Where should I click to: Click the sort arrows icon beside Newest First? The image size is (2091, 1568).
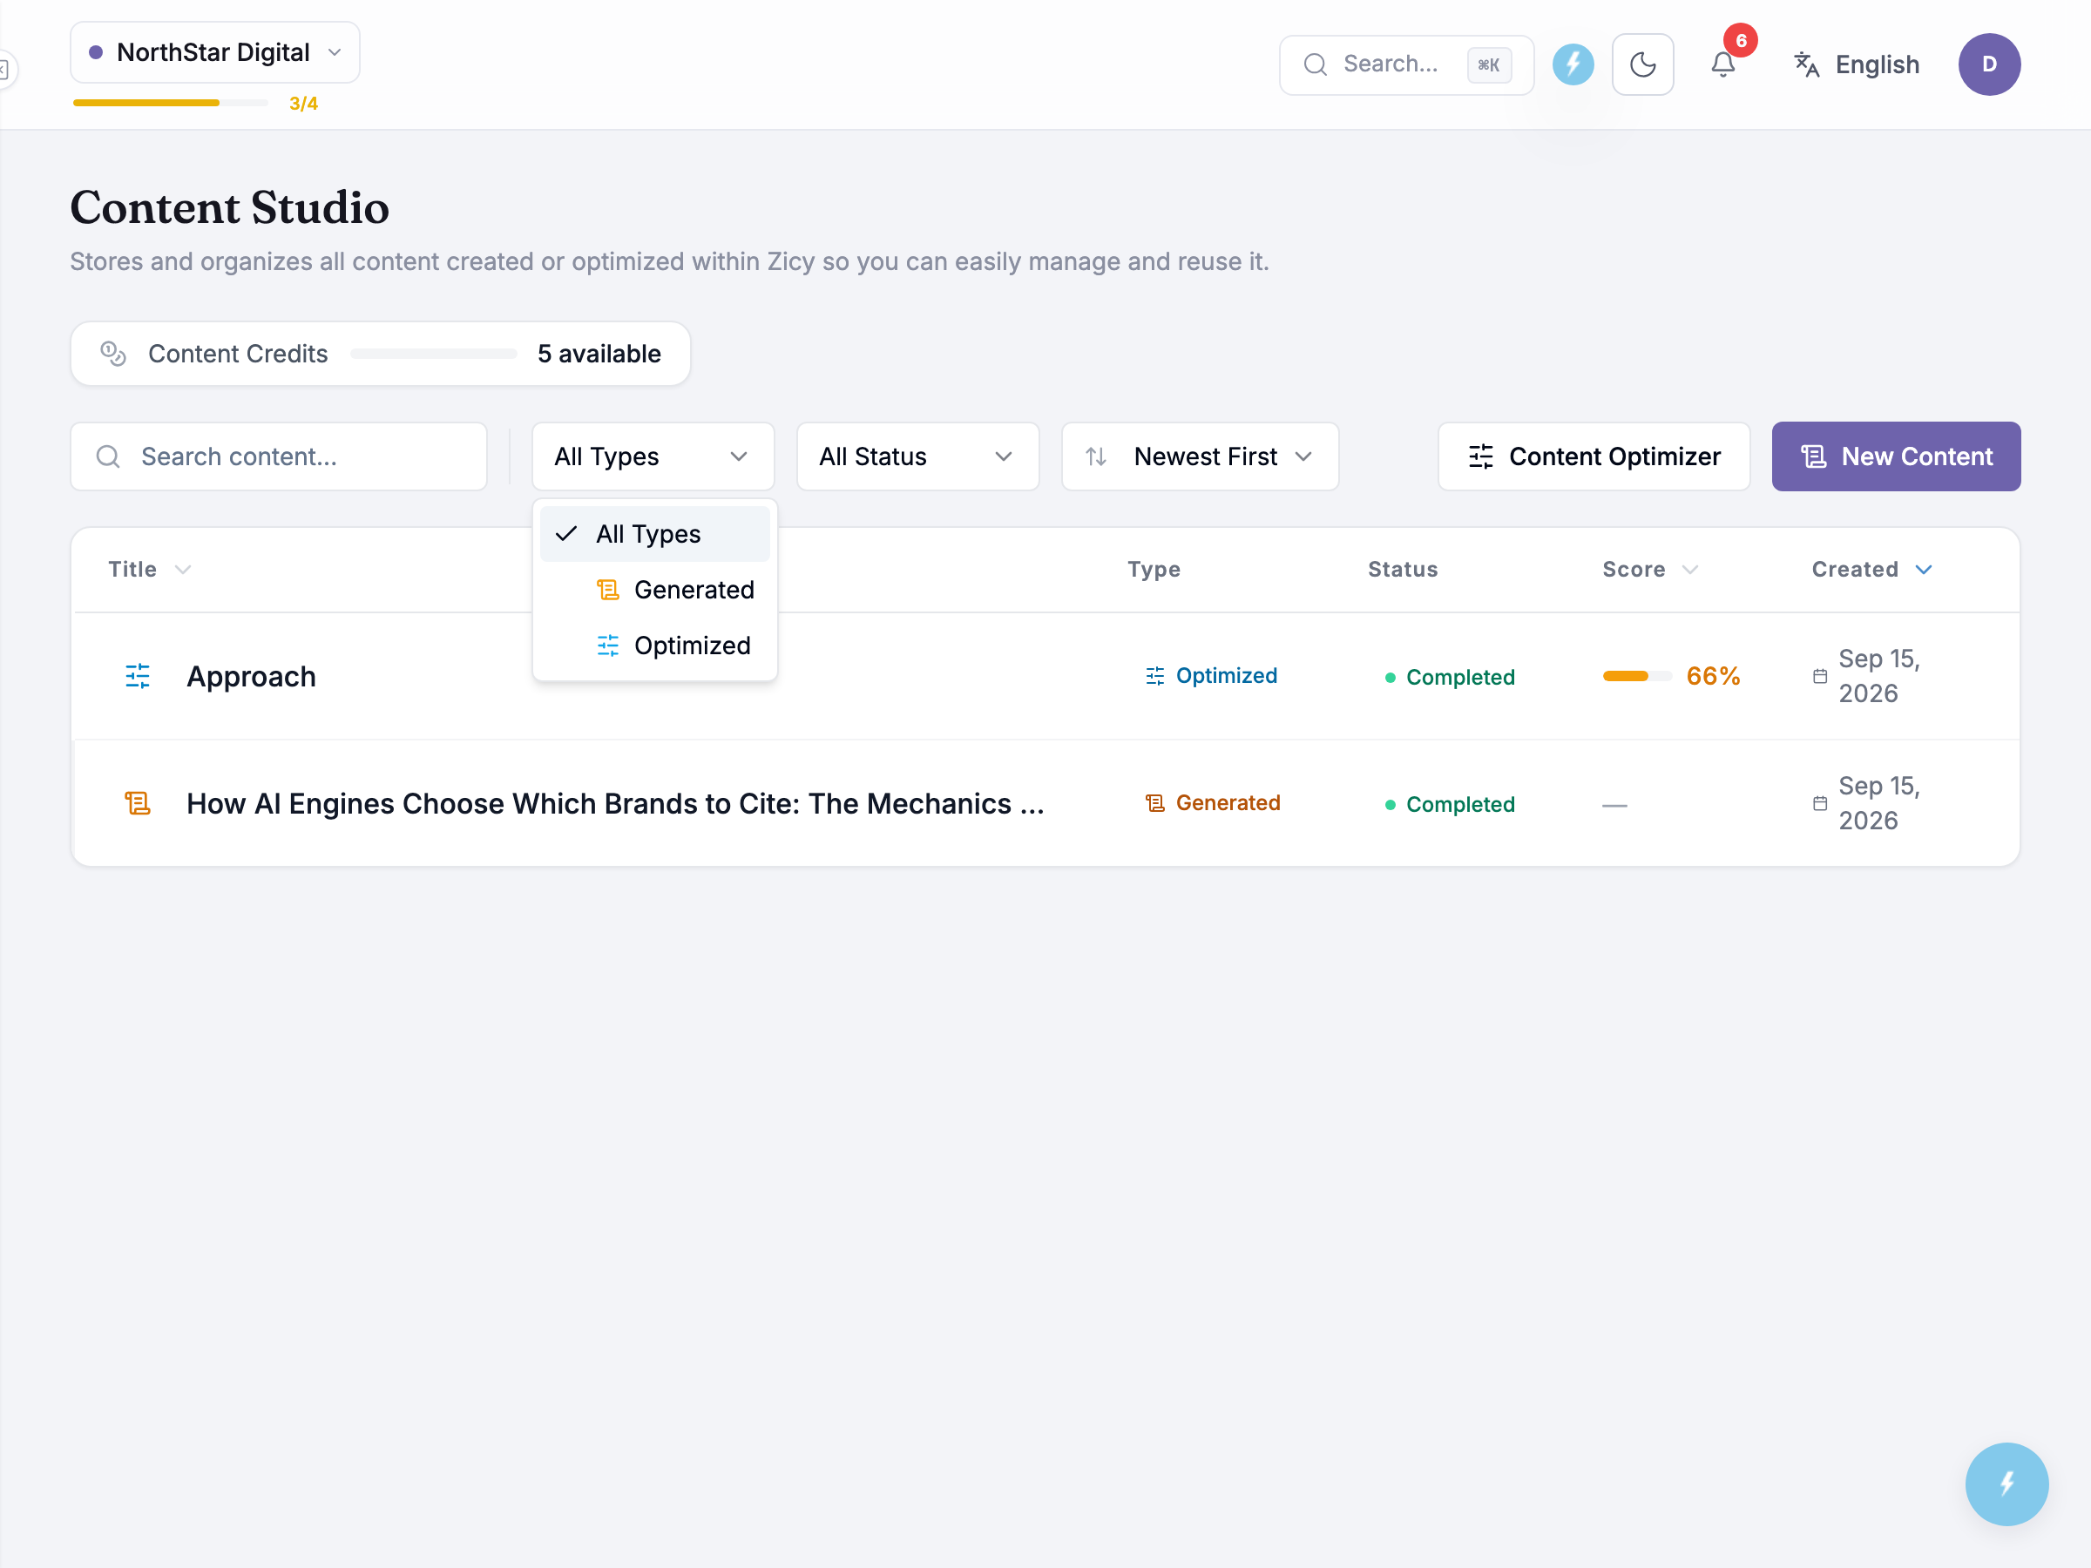click(1096, 456)
